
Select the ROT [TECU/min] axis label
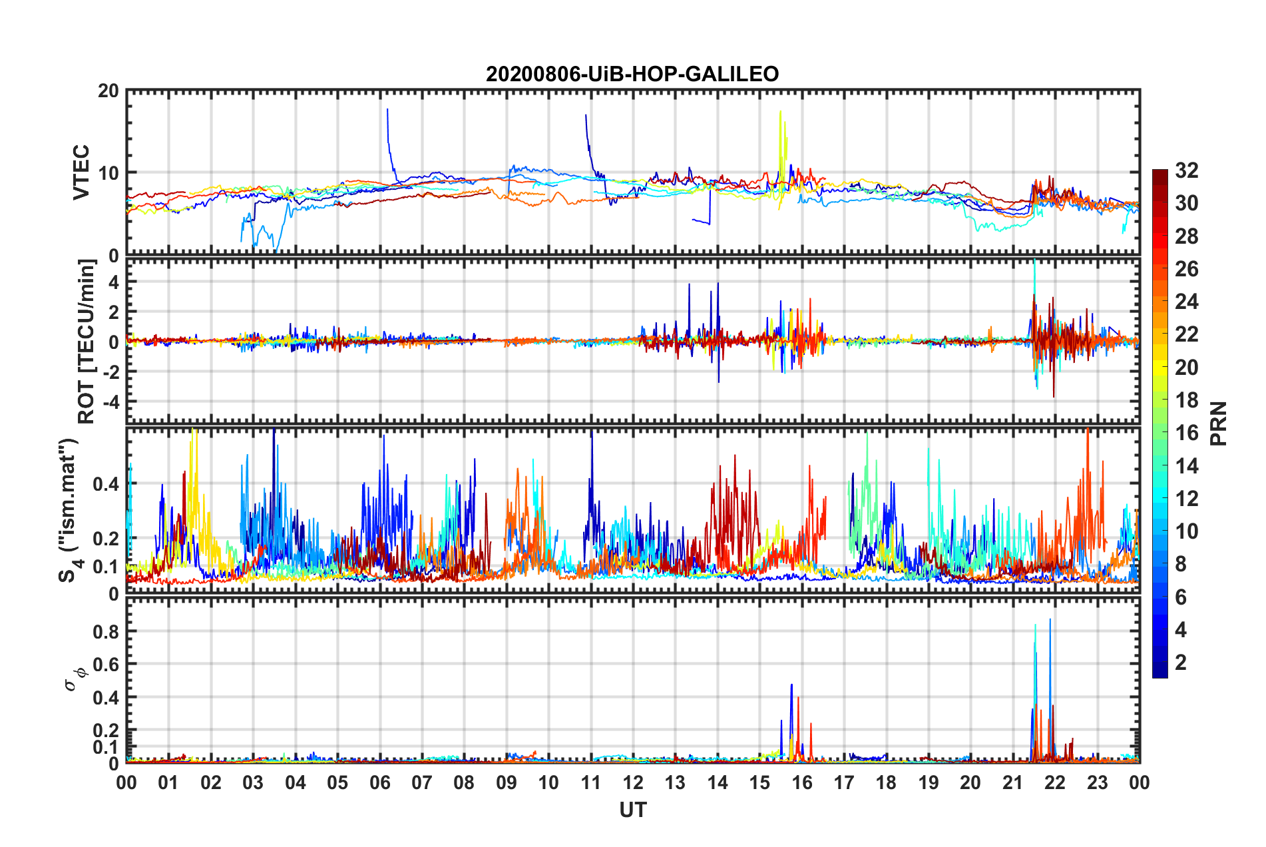click(86, 342)
